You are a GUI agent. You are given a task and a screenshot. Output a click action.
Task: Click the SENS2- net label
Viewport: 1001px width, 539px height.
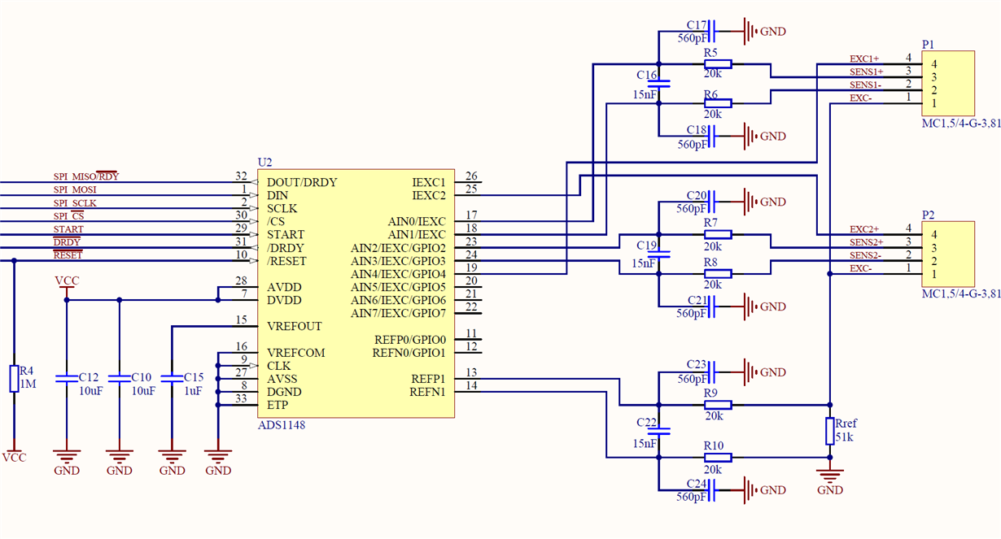pos(865,255)
